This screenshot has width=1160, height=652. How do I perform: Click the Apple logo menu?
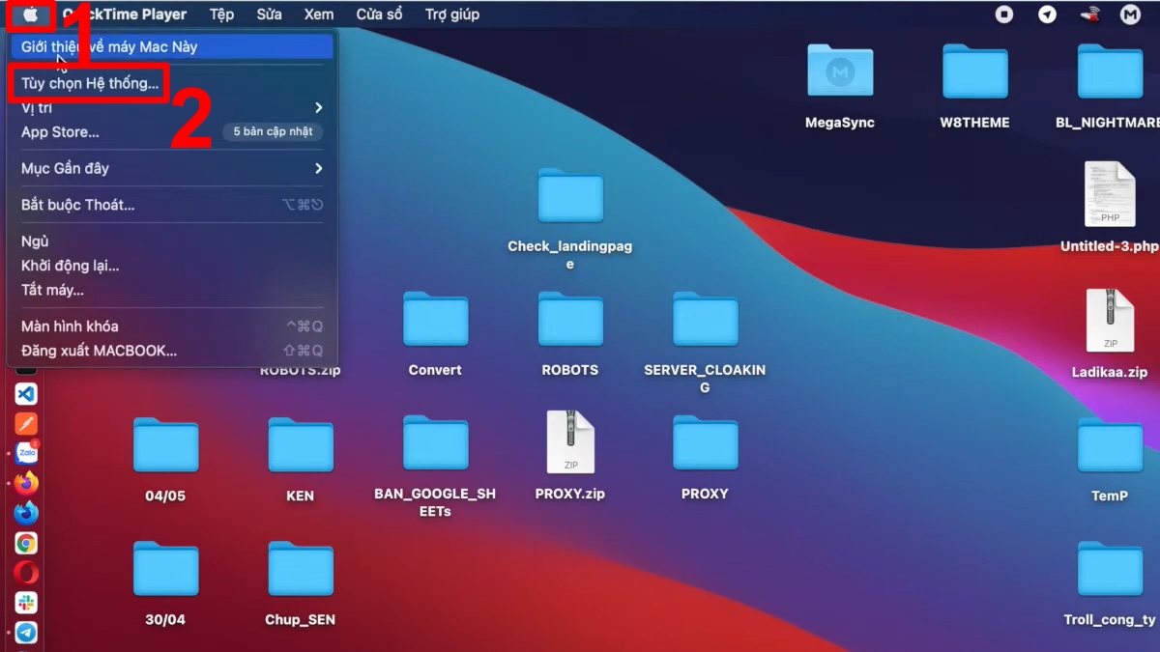(30, 14)
